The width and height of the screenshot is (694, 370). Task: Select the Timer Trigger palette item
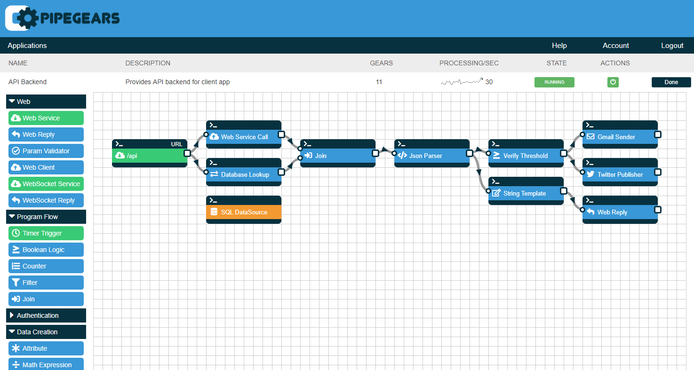(46, 233)
